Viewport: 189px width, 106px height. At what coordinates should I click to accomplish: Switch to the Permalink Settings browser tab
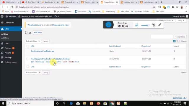70,2
